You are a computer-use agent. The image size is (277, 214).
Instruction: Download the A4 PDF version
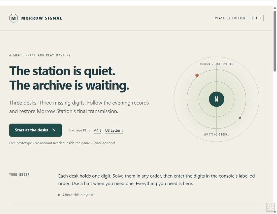[x=98, y=131]
